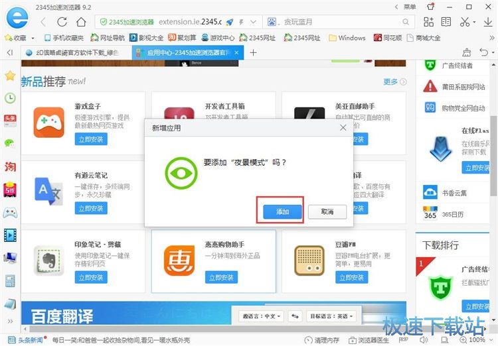
Task: Select target language 英语 dropdown
Action: point(331,316)
